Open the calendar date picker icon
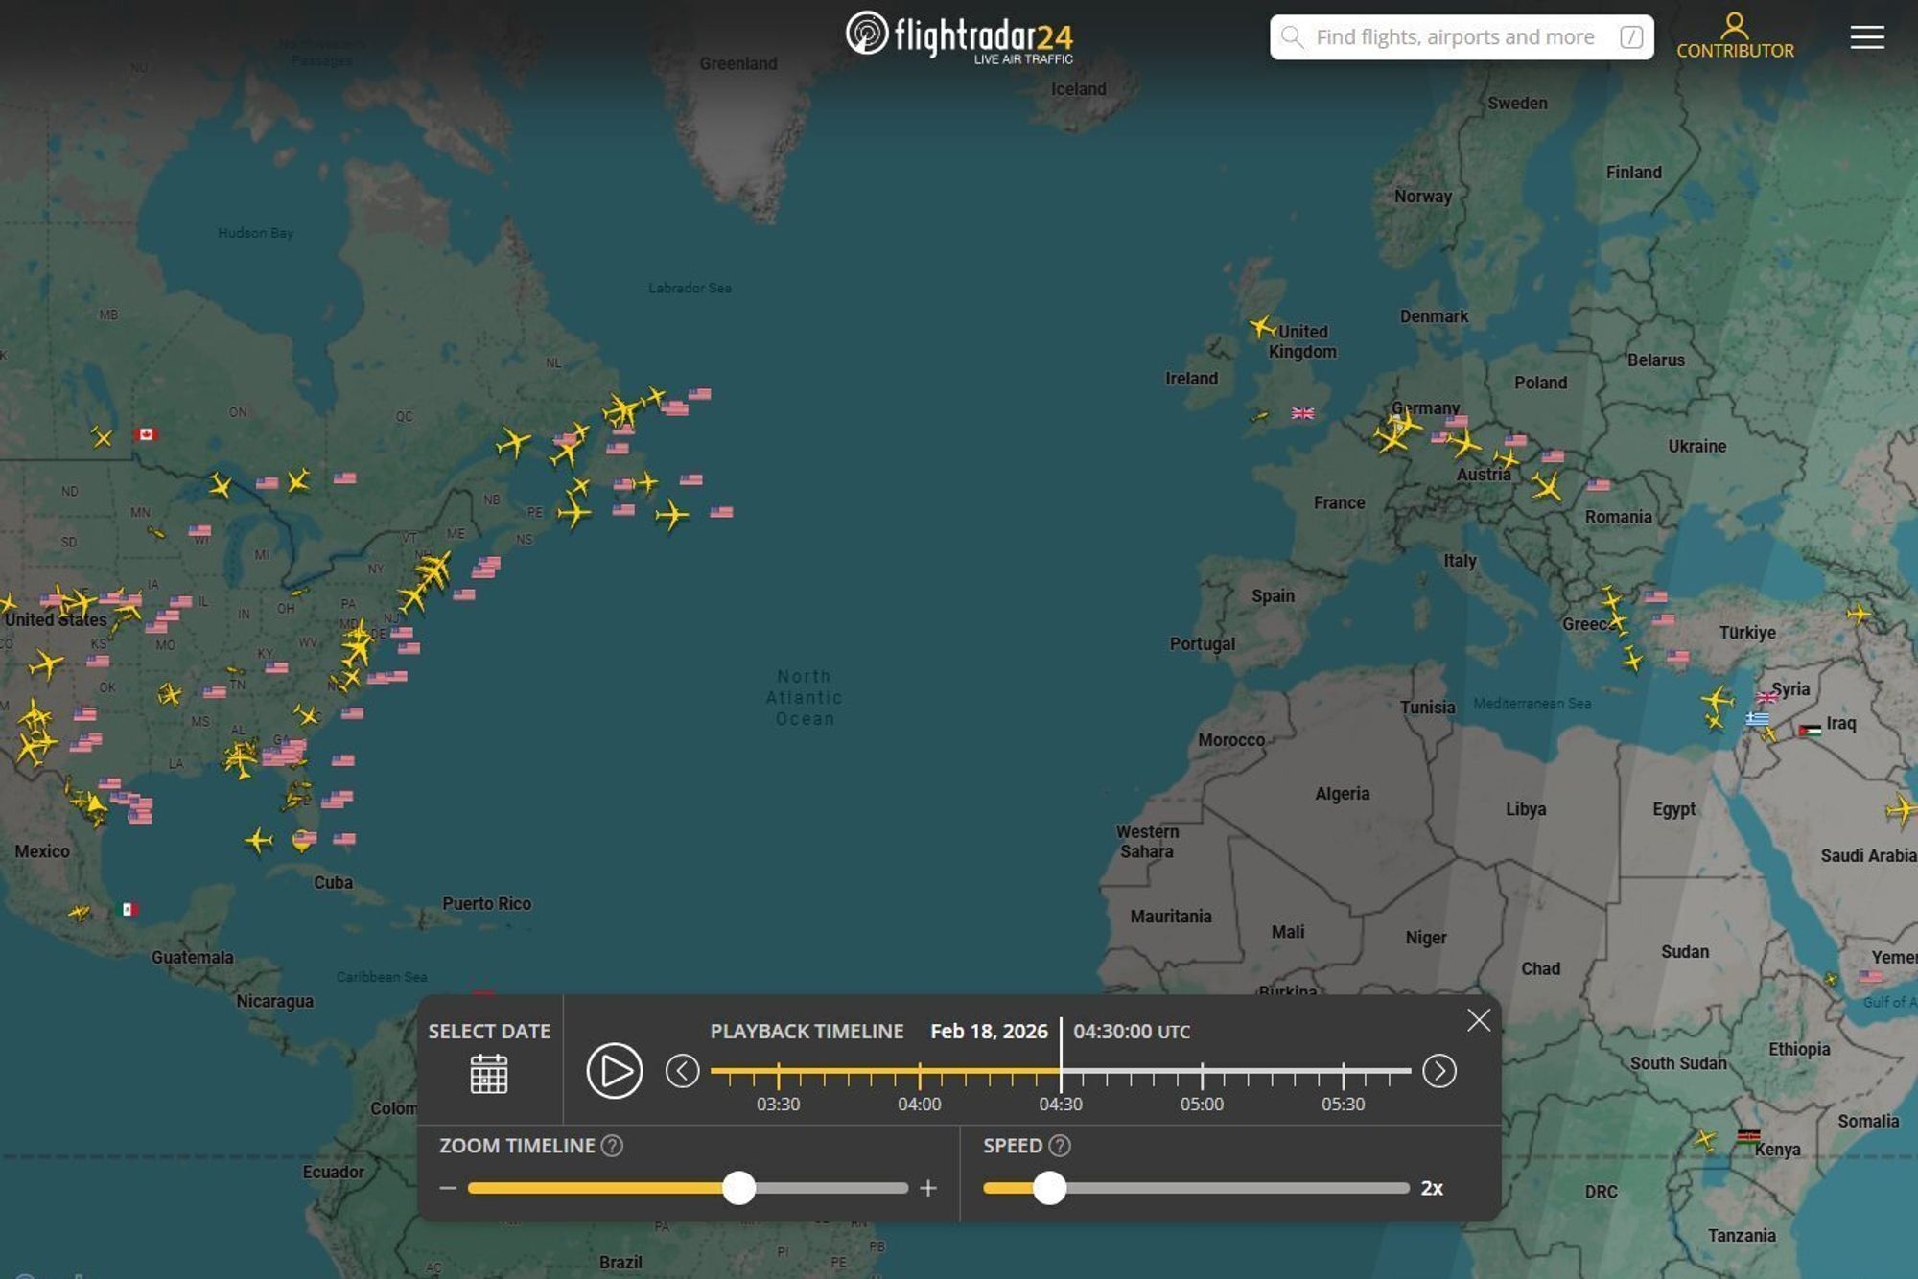 (489, 1077)
